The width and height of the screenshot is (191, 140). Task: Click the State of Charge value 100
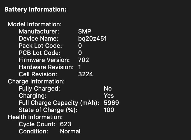tap(109, 110)
